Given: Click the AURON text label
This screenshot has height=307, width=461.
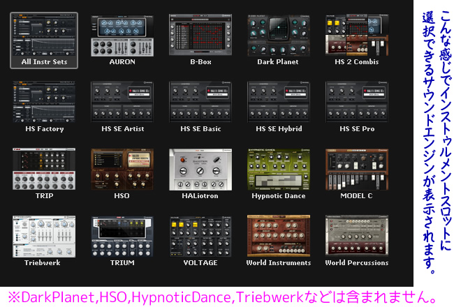Looking at the screenshot, I should click(x=122, y=62).
